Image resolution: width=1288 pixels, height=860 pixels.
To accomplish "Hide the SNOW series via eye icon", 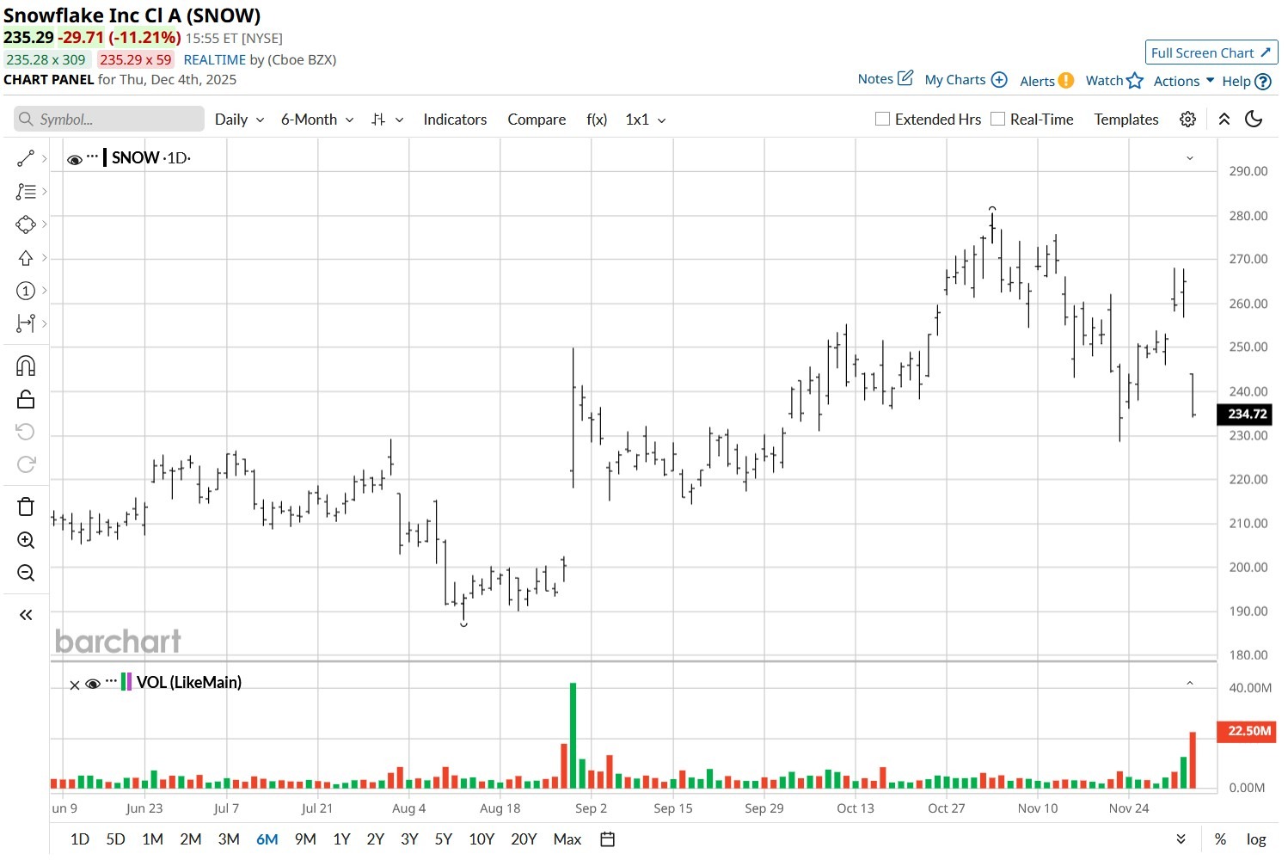I will (75, 159).
